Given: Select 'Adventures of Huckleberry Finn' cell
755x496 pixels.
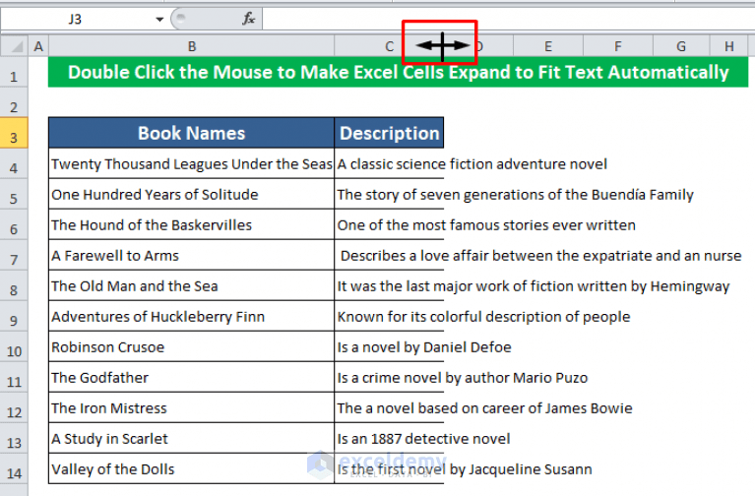Looking at the screenshot, I should (192, 316).
